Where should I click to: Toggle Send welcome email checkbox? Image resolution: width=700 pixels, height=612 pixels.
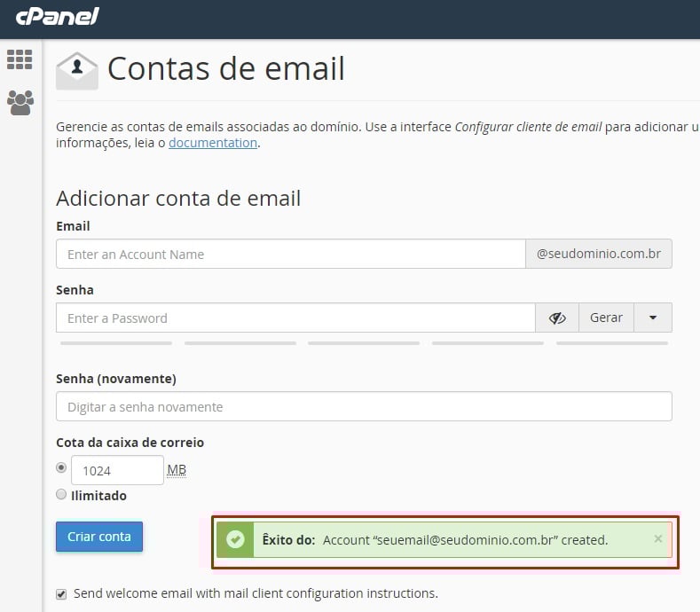(x=61, y=594)
